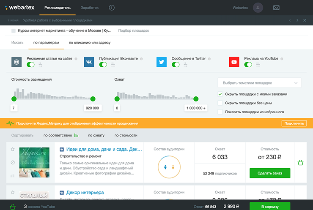This screenshot has height=210, width=313.
Task: Star the Идеи для дома listing
Action: tap(13, 150)
